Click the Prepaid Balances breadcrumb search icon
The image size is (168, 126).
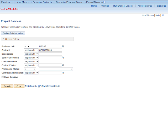coord(104,2)
